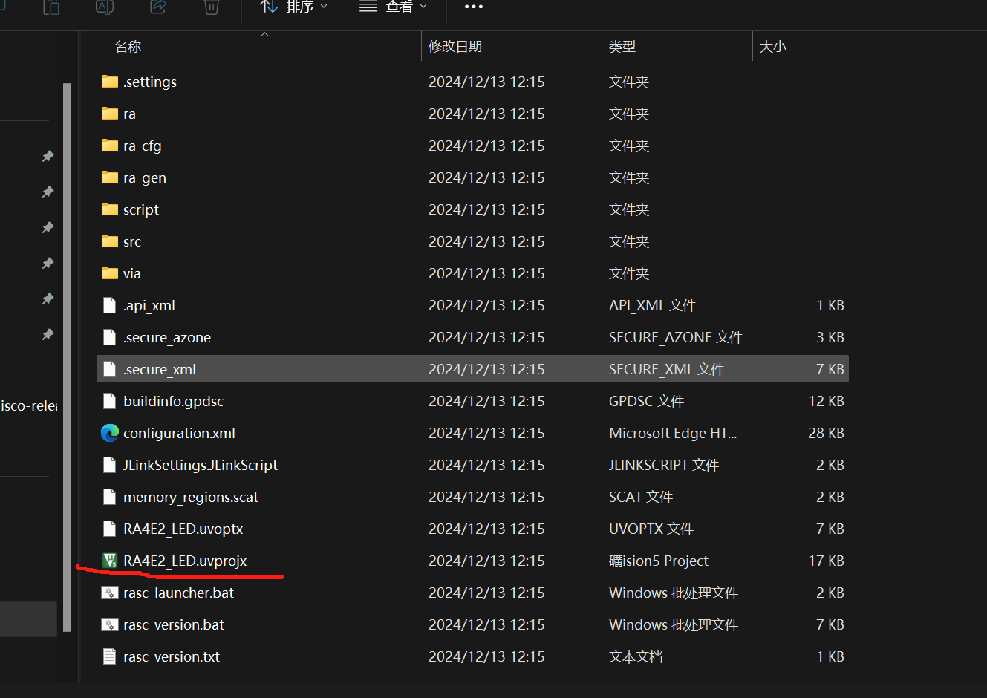Select the .secure_azone file icon
Image resolution: width=987 pixels, height=698 pixels.
(x=110, y=336)
